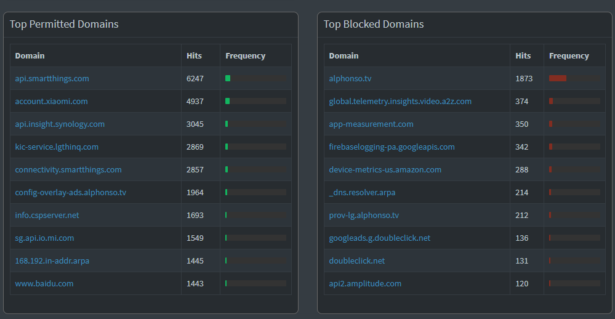Click the blocked hits value 350

click(521, 124)
